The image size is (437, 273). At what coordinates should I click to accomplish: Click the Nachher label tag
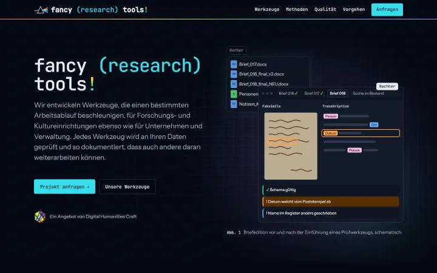[387, 86]
